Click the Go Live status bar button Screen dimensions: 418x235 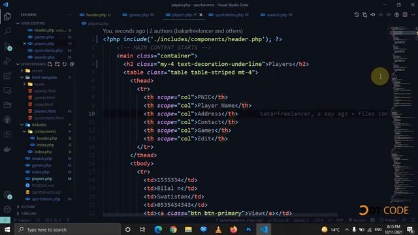(357, 220)
